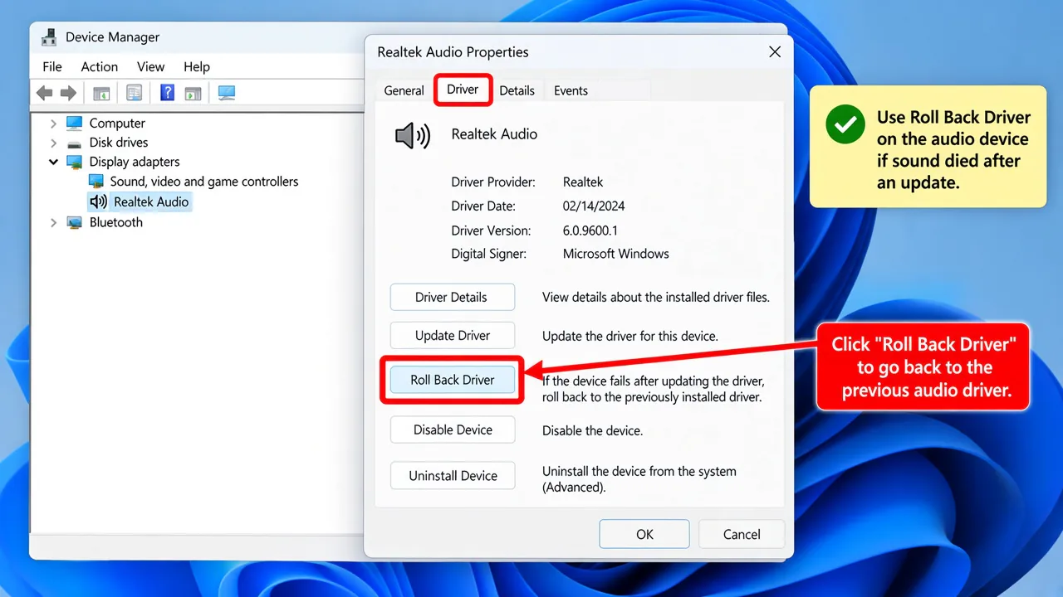
Task: Click the large speaker icon in Properties dialog
Action: [413, 135]
